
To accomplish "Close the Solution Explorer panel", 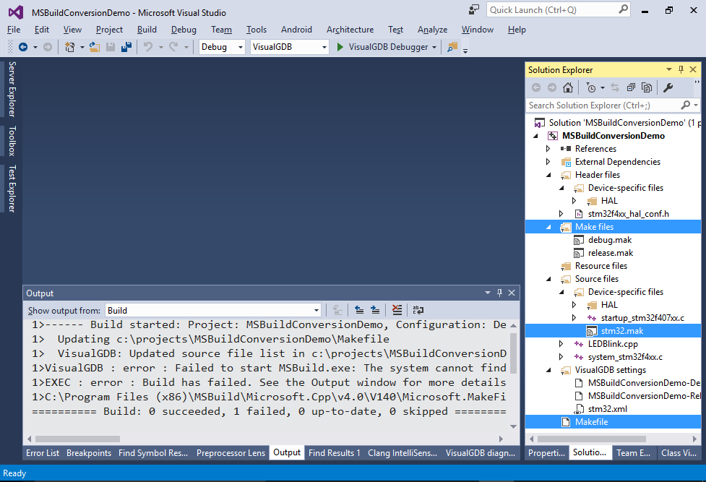I will [694, 69].
